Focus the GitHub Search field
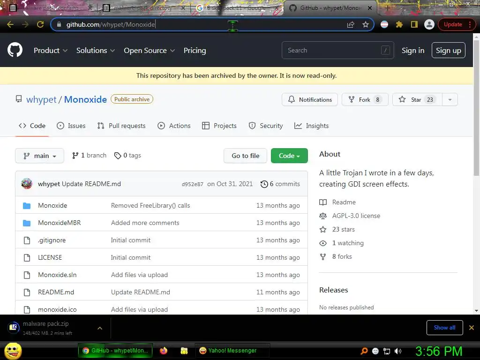Screen dimensions: 480x360 point(337,50)
